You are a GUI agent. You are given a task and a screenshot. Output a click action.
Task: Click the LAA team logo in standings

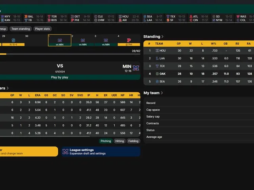[x=157, y=58]
